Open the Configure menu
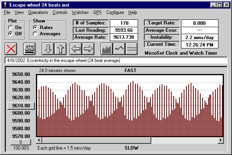Screen dimensions: 232x155 [x=115, y=12]
